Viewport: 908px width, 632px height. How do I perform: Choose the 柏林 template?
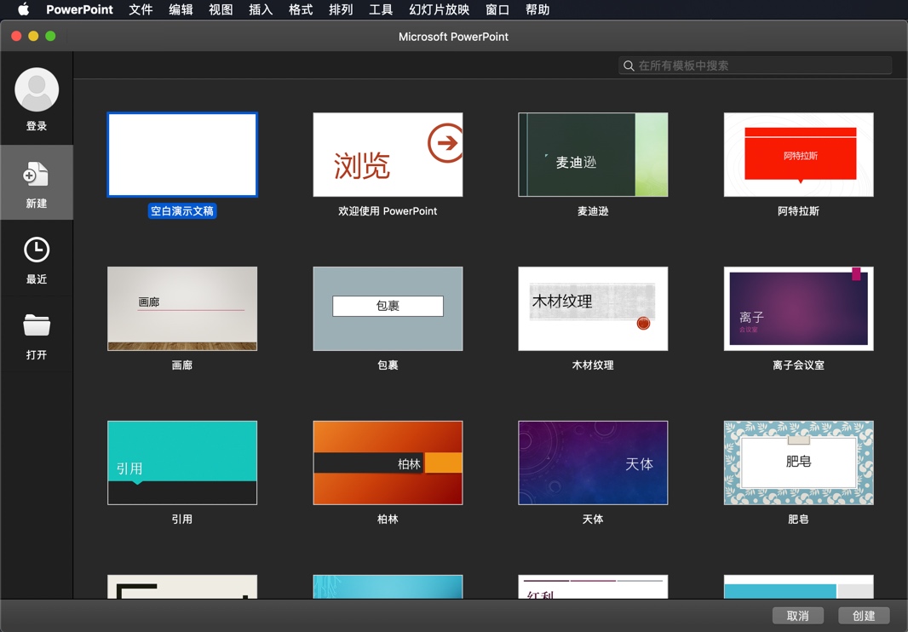tap(388, 463)
